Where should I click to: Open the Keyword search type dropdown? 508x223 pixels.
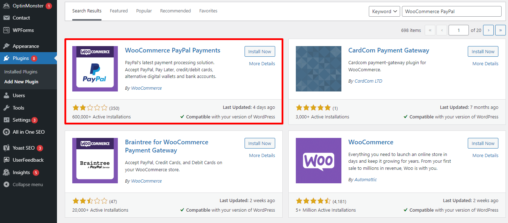point(384,11)
